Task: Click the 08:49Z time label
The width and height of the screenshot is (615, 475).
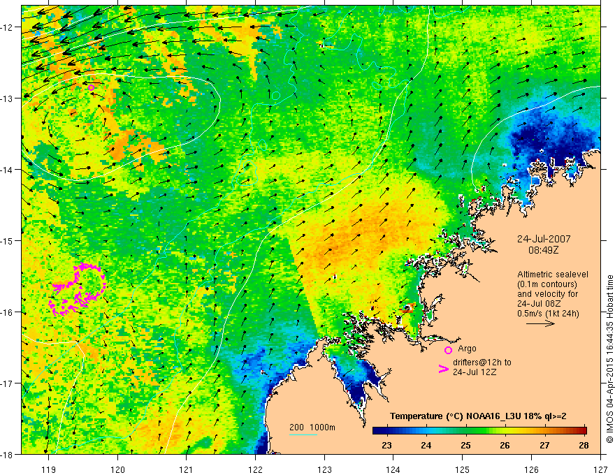Action: (543, 249)
